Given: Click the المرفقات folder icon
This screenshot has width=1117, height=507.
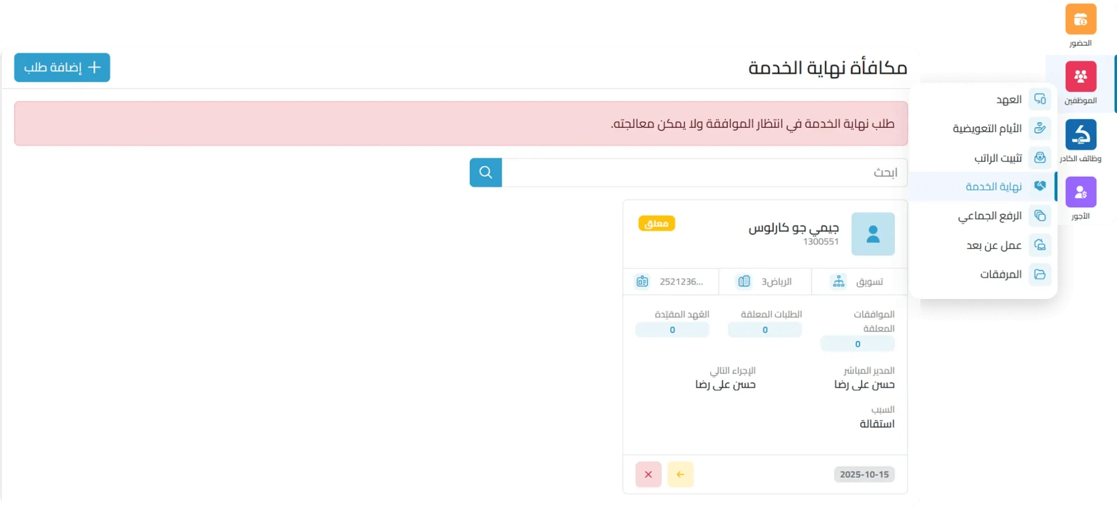Looking at the screenshot, I should (1039, 274).
